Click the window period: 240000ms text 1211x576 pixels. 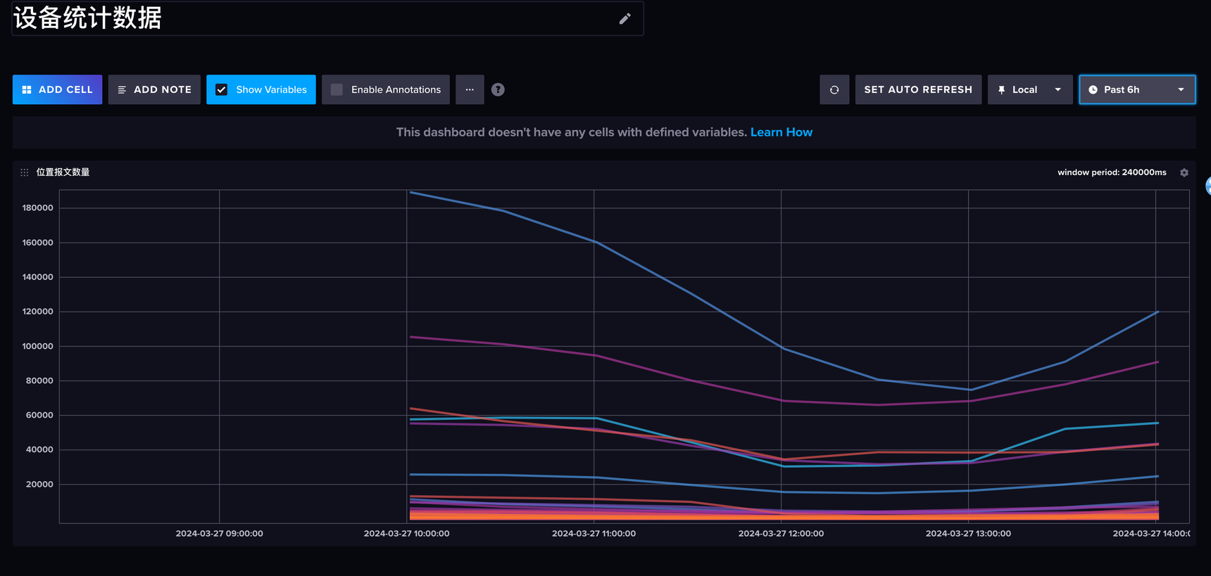pos(1112,172)
